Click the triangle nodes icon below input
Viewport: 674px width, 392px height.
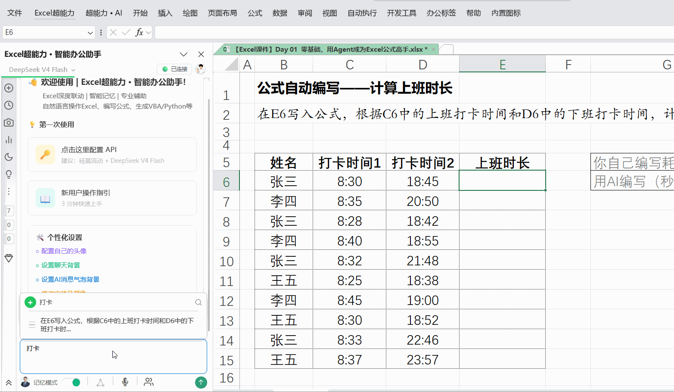(100, 383)
